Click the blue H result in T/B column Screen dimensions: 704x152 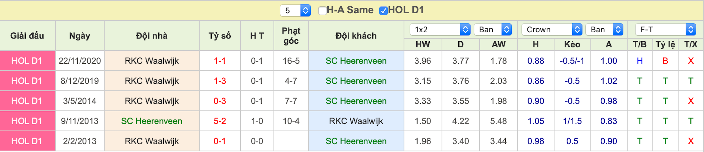[x=640, y=61]
